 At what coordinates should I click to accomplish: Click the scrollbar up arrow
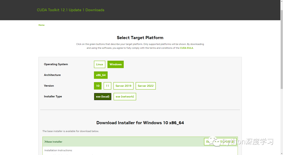click(281, 1)
